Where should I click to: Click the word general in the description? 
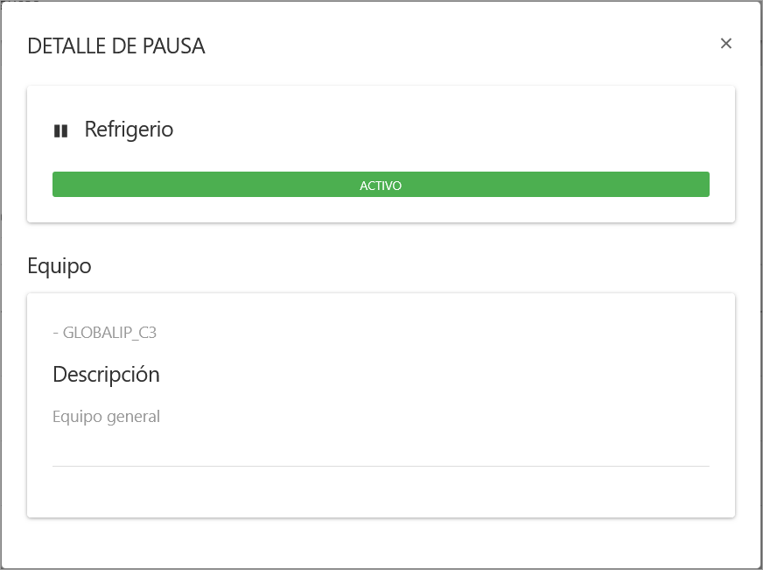[132, 417]
